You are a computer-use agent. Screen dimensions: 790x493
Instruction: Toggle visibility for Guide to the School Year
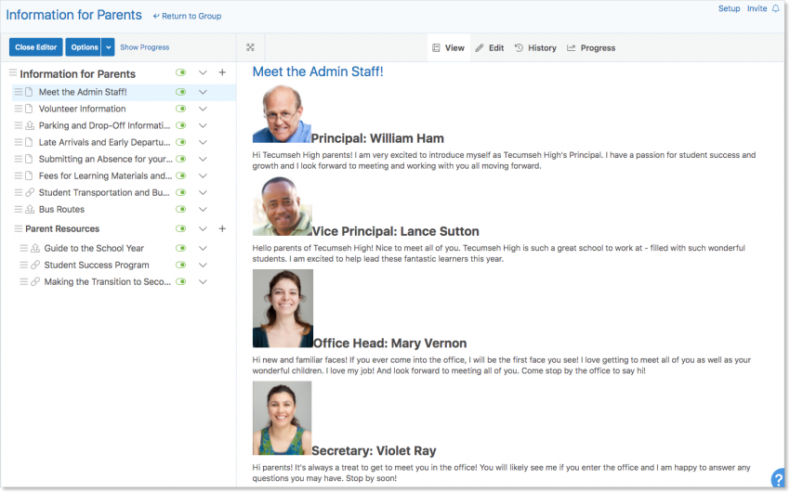coord(181,248)
